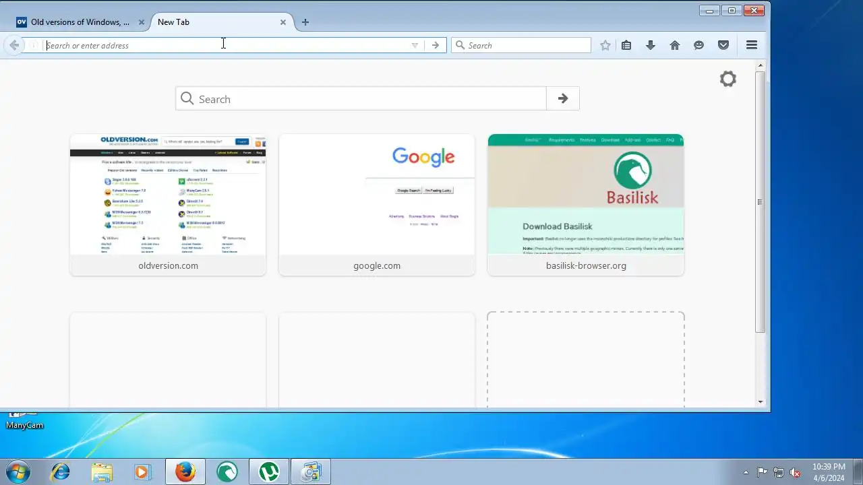
Task: Click the muted volume tray icon
Action: (796, 472)
